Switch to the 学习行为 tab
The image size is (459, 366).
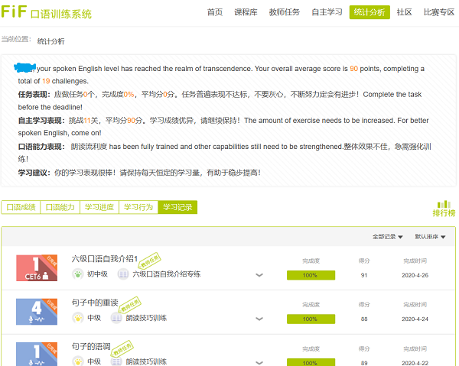click(x=138, y=207)
